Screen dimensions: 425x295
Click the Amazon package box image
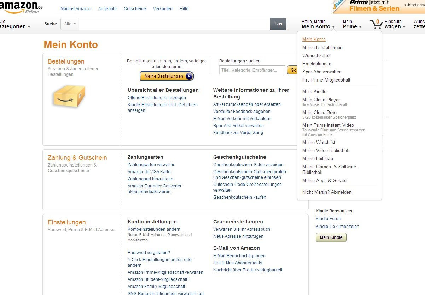click(69, 96)
